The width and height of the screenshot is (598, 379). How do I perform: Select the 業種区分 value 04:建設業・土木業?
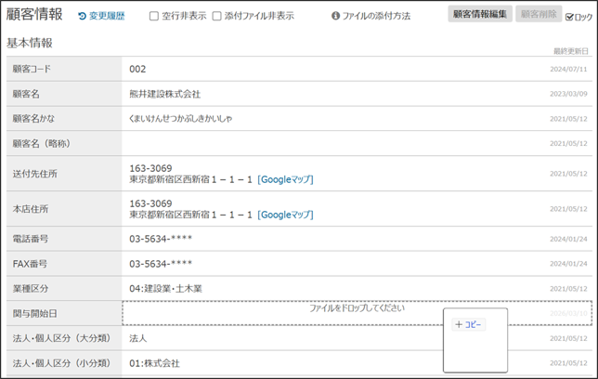[165, 289]
